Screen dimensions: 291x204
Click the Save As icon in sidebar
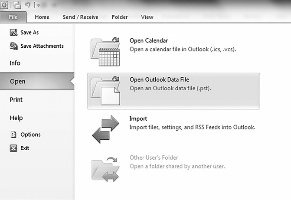[13, 33]
